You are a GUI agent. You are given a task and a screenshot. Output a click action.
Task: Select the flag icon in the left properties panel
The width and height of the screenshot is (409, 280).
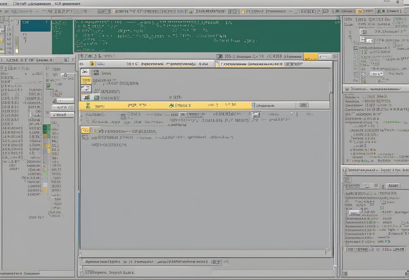click(47, 69)
